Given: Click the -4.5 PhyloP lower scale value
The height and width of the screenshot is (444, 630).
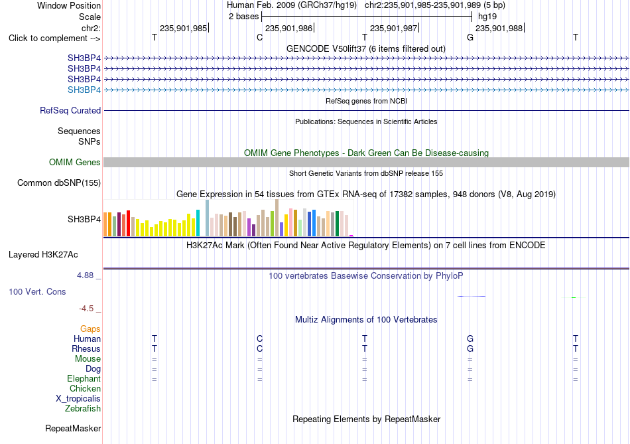Looking at the screenshot, I should point(86,309).
